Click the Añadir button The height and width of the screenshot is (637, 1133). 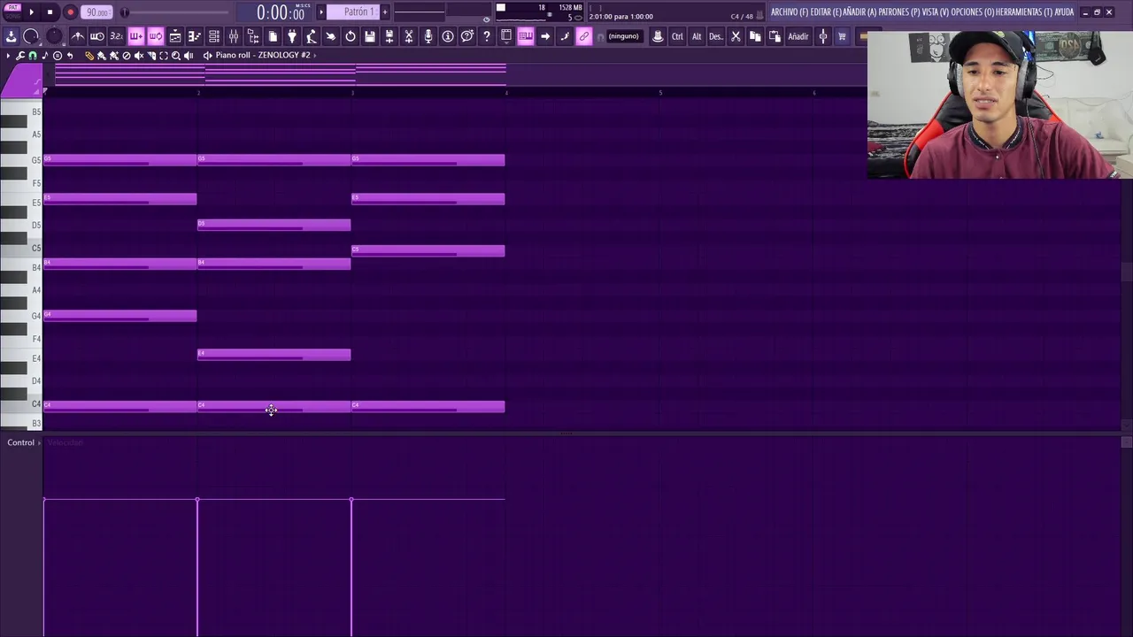[x=798, y=36]
